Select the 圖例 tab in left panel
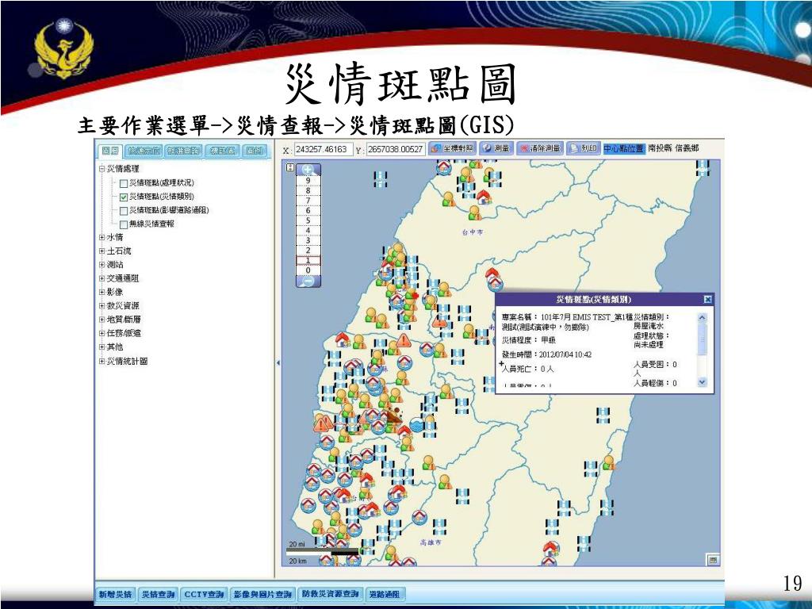 click(x=255, y=151)
